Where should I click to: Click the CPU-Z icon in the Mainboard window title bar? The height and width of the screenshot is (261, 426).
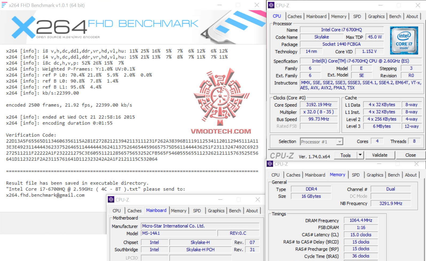pyautogui.click(x=111, y=200)
